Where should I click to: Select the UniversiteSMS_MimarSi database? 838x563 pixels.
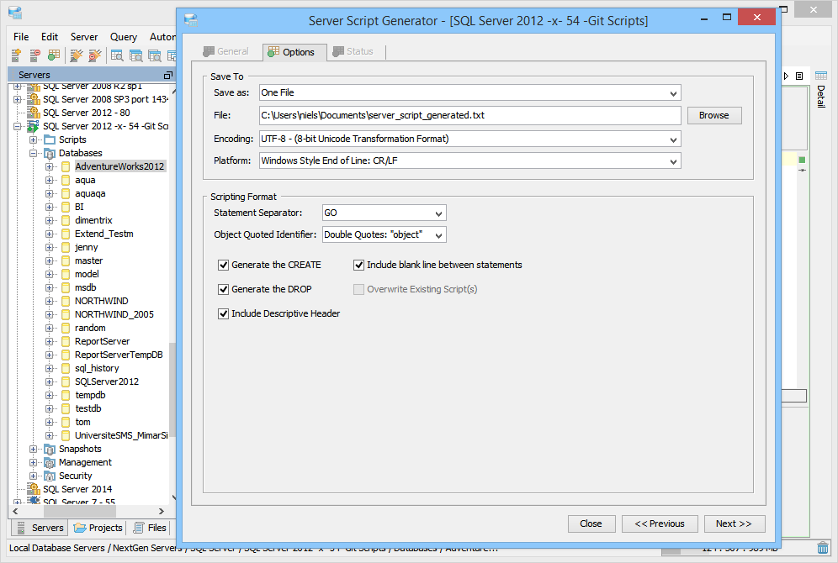click(121, 435)
